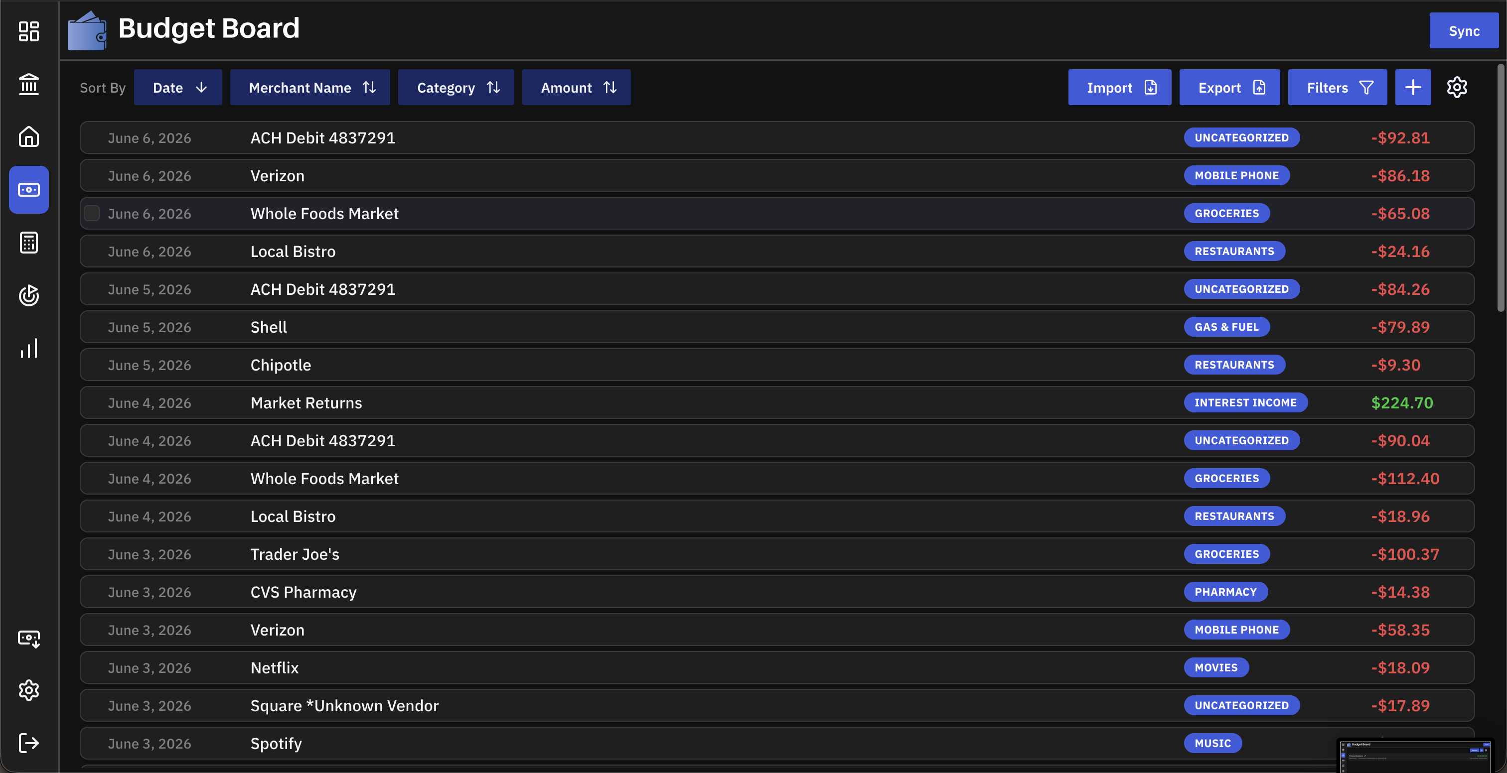Open MOBILE PHONE tag on Verizon -$86.18 row
This screenshot has width=1507, height=773.
click(x=1237, y=175)
